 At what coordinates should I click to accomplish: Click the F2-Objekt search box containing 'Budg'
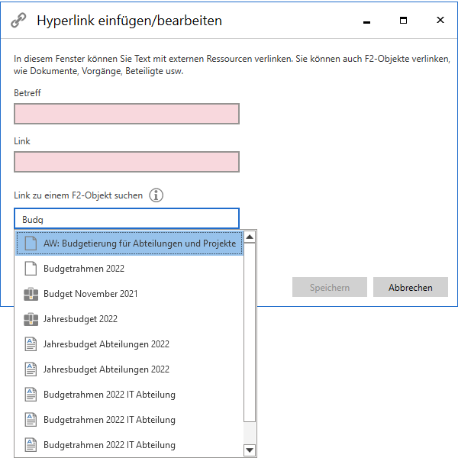click(127, 219)
